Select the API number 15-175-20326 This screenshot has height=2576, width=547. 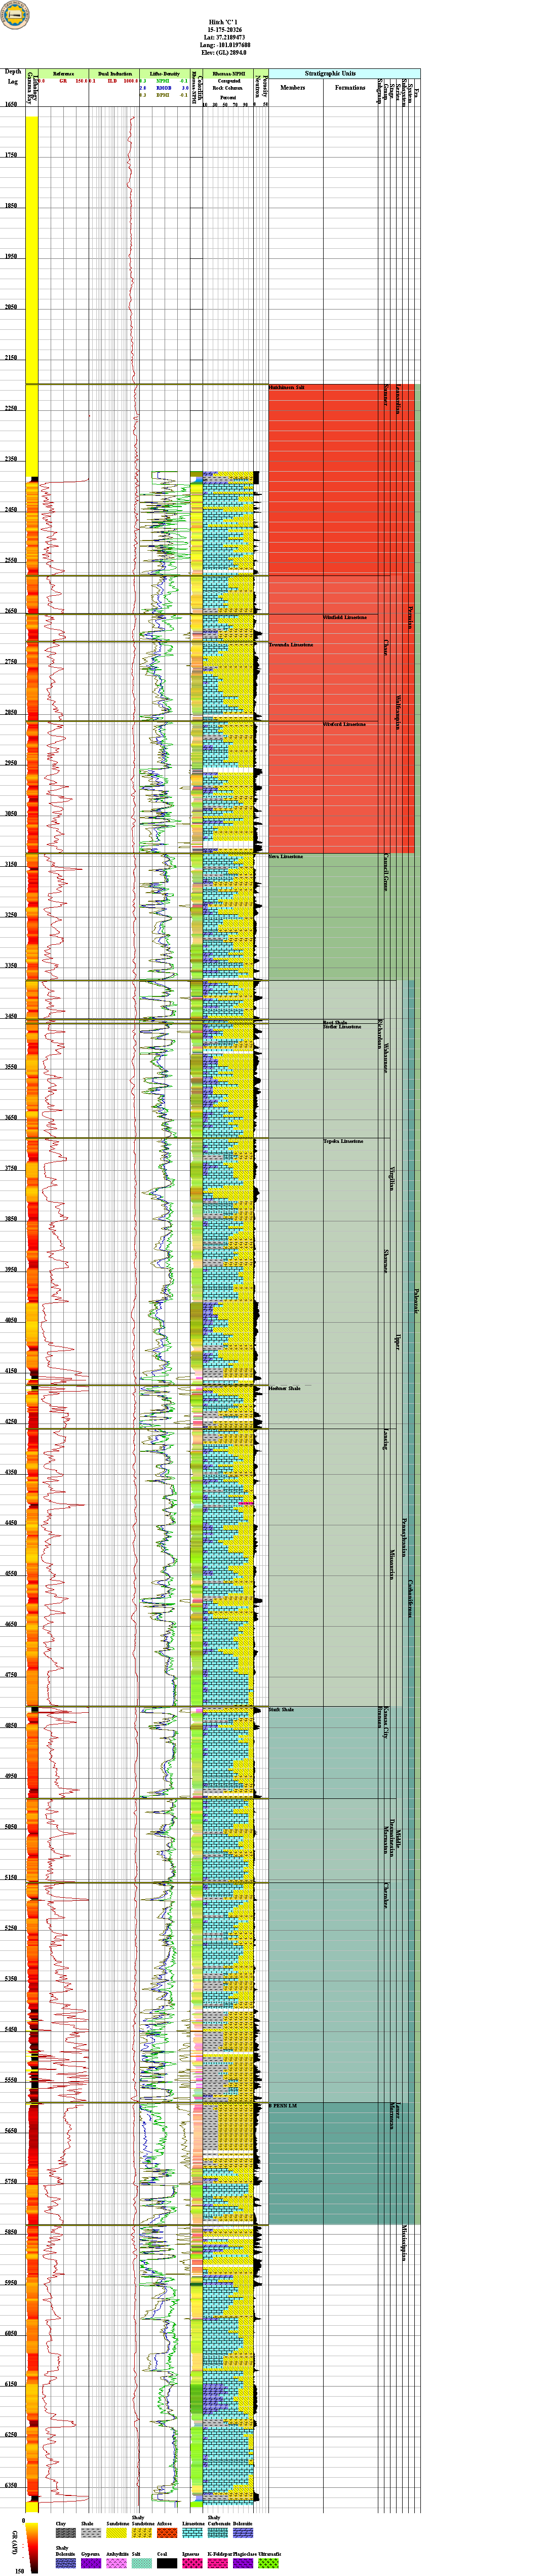coord(224,29)
